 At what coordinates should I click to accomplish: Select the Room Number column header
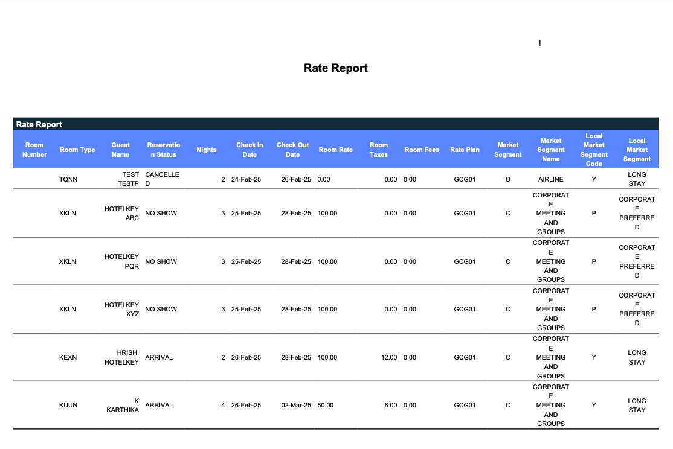[x=34, y=150]
